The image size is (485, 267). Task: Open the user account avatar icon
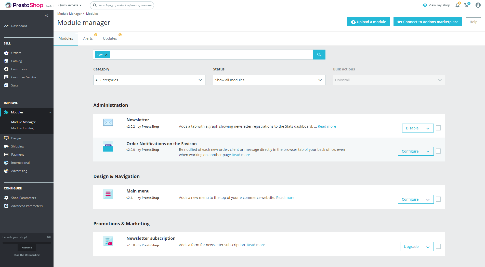[478, 5]
